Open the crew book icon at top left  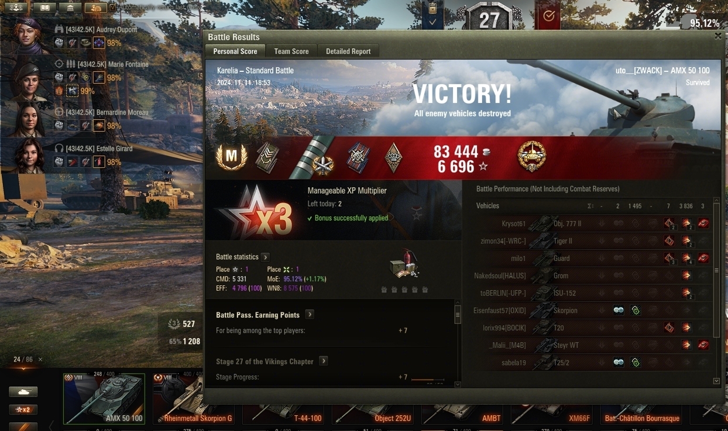pyautogui.click(x=44, y=8)
